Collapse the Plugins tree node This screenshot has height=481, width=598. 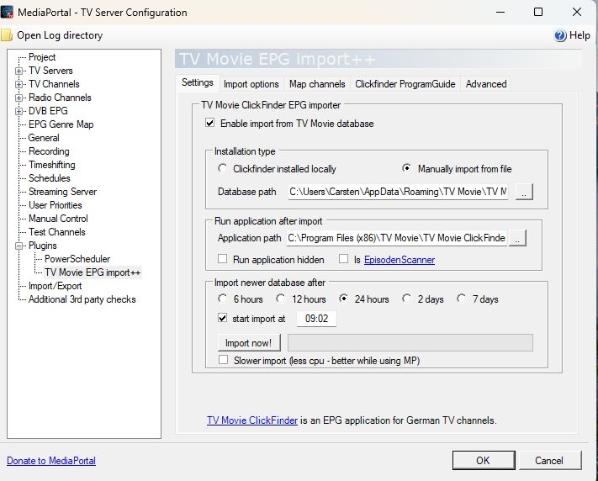coord(19,246)
